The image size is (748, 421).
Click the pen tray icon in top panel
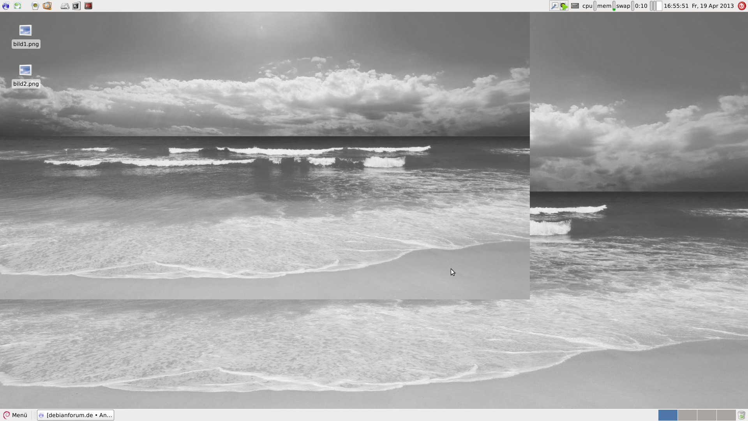tap(554, 6)
